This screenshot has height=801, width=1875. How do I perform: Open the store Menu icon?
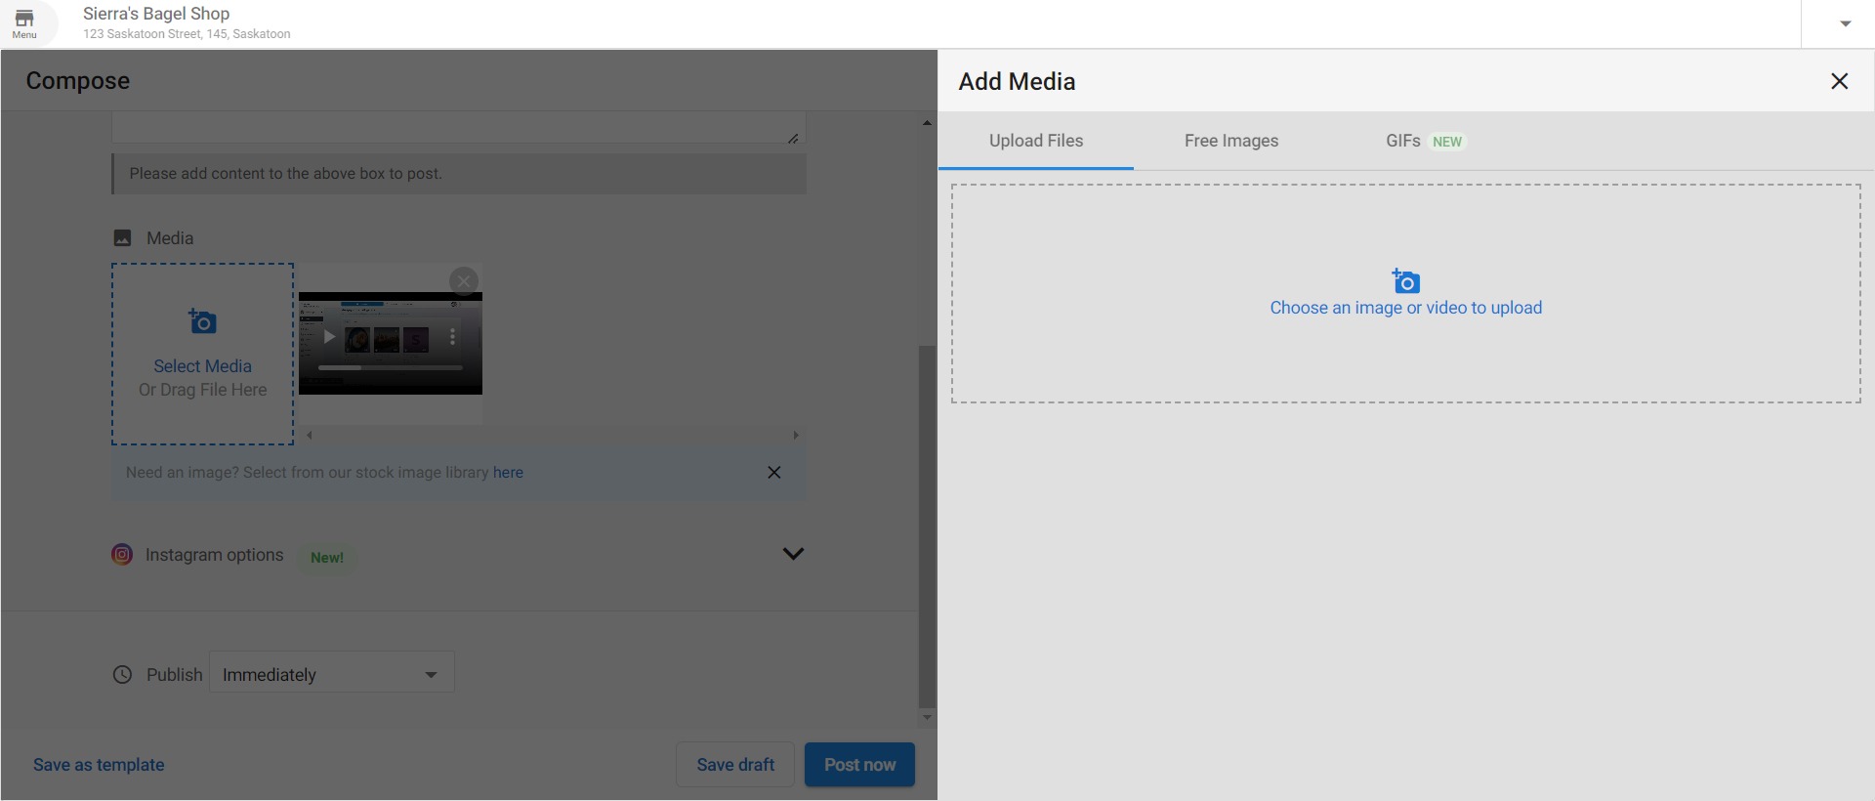(x=24, y=23)
